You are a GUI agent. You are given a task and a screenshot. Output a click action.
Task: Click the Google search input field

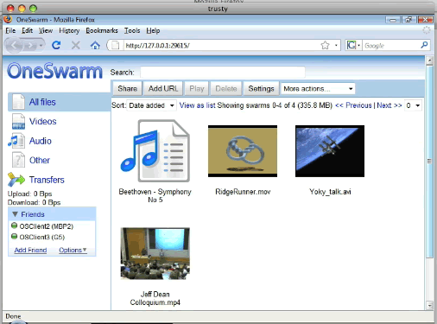(390, 45)
